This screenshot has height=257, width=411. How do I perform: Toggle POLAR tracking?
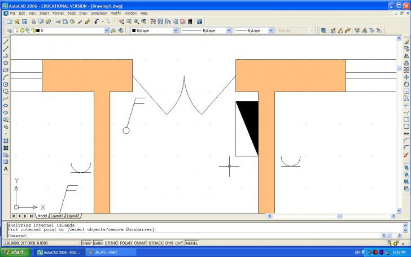click(126, 243)
